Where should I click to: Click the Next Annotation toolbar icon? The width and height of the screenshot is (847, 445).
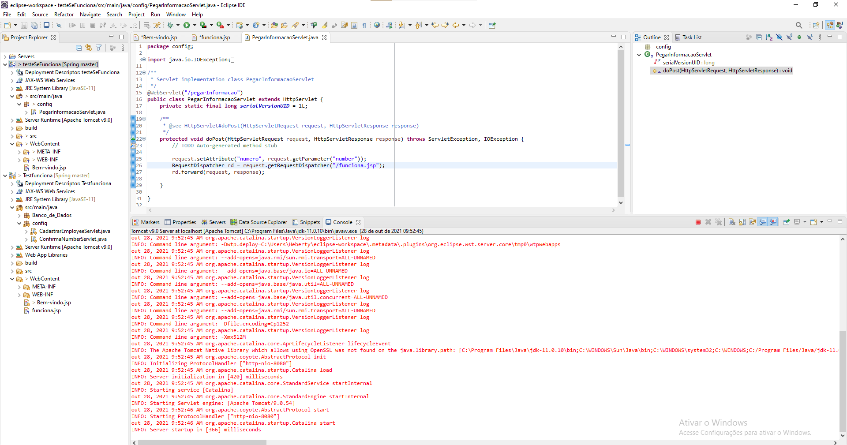401,25
